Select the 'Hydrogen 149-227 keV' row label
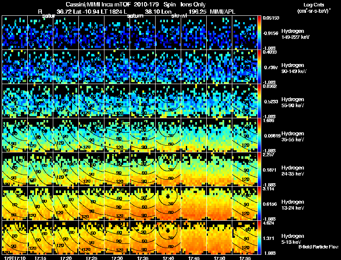Viewport: 341px width, 260px height. (295, 34)
